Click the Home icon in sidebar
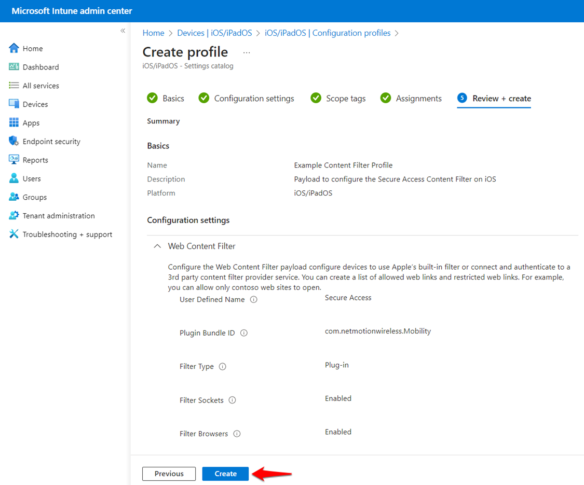 pyautogui.click(x=14, y=48)
